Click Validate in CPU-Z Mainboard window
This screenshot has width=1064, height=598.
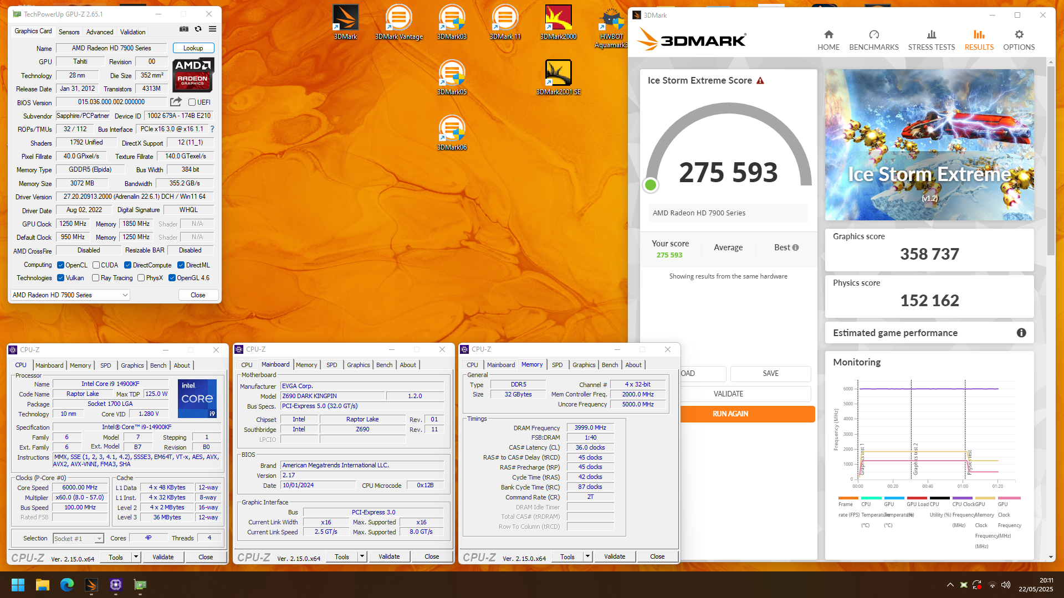click(x=389, y=556)
